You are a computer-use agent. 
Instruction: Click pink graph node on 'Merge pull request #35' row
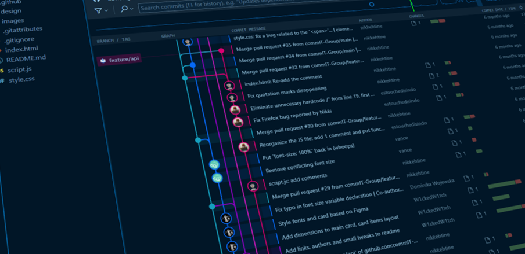pos(221,51)
